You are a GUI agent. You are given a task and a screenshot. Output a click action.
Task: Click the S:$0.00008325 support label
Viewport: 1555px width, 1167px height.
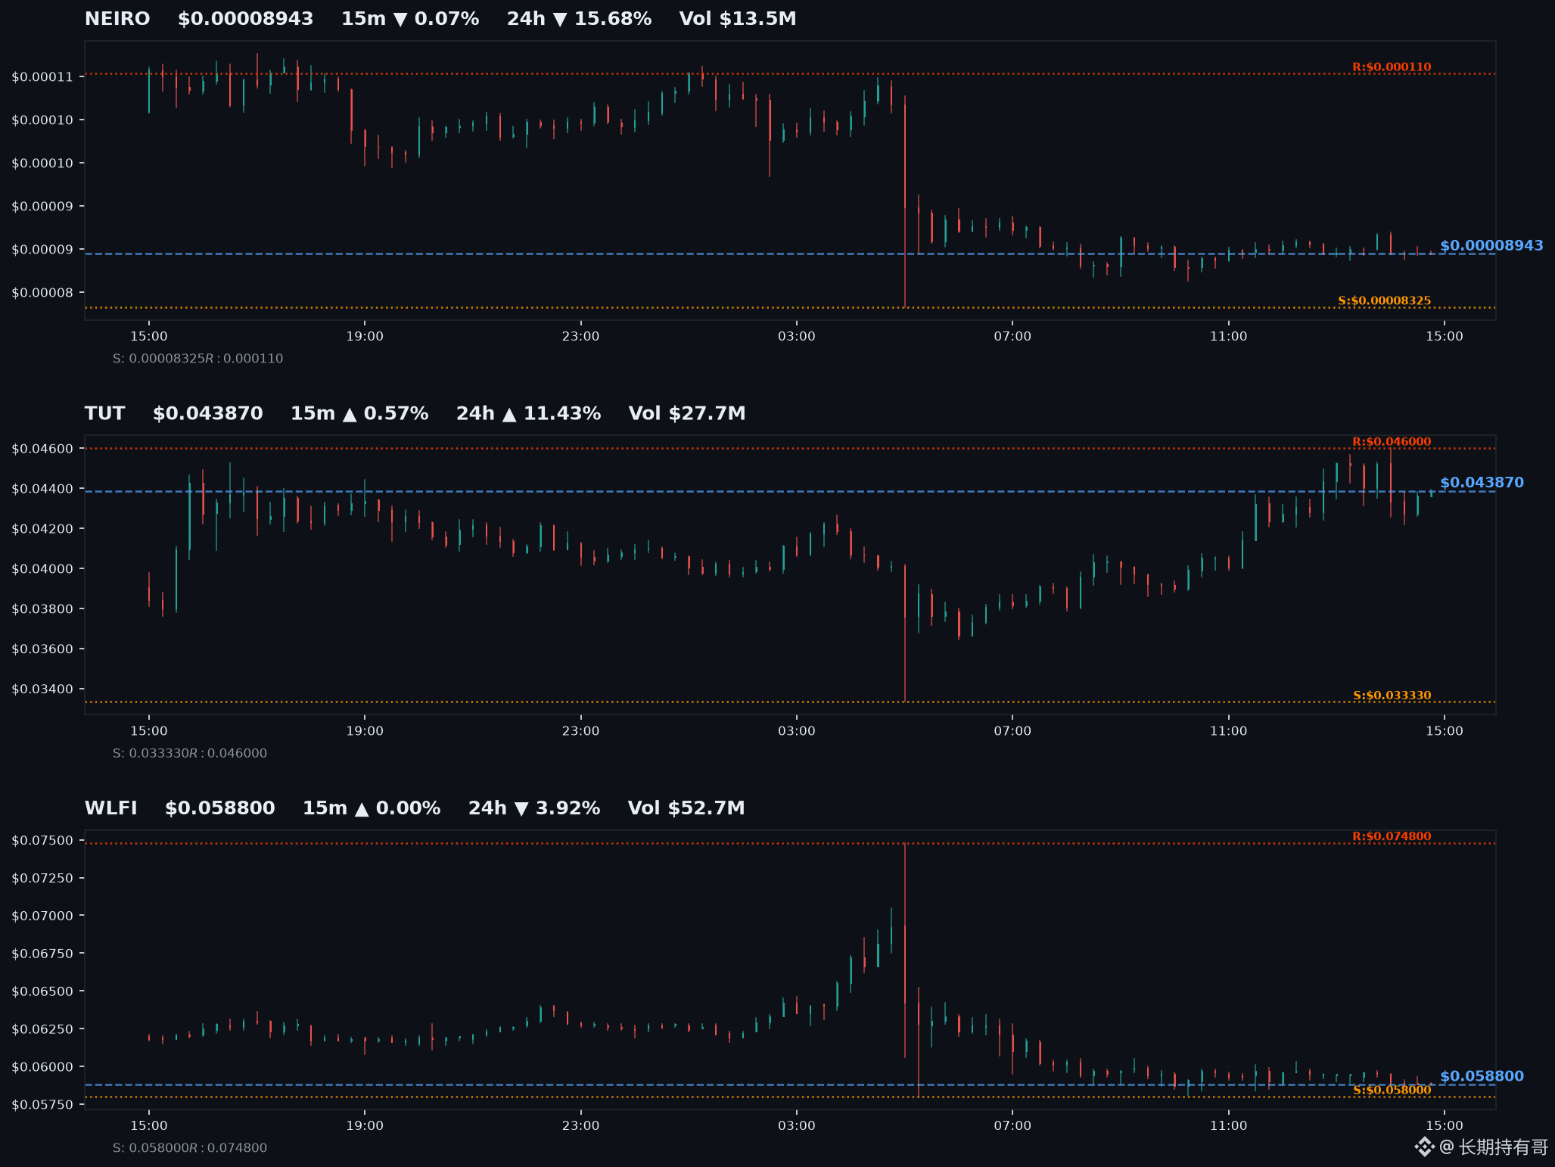[x=1384, y=300]
